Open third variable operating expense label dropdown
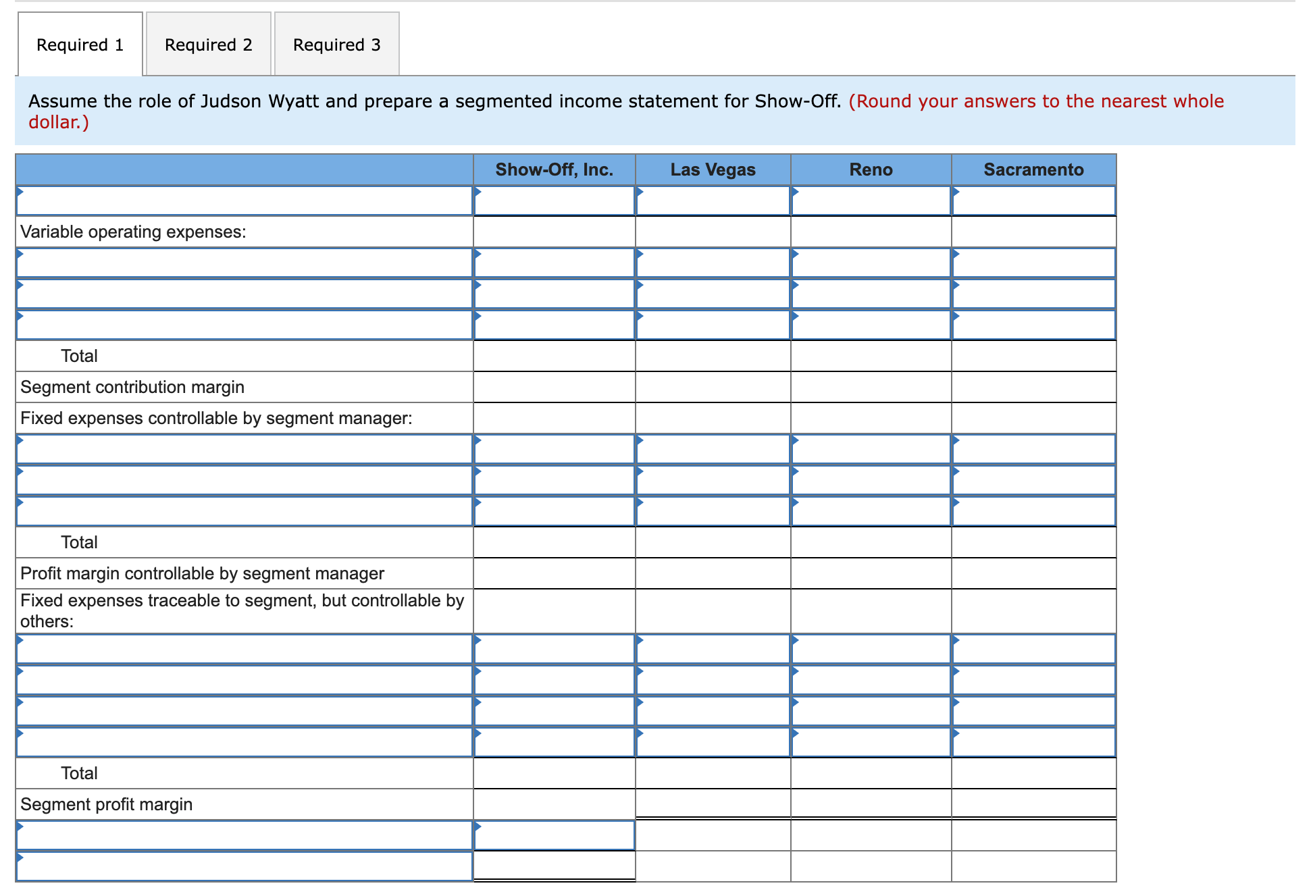The width and height of the screenshot is (1313, 894). [x=244, y=325]
